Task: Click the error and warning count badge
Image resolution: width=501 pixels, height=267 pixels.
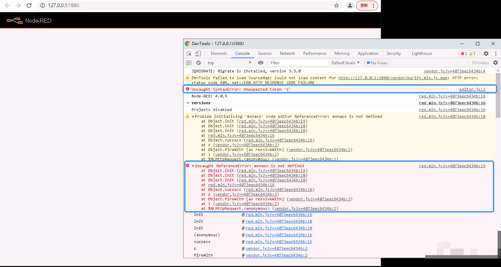Action: (468, 53)
